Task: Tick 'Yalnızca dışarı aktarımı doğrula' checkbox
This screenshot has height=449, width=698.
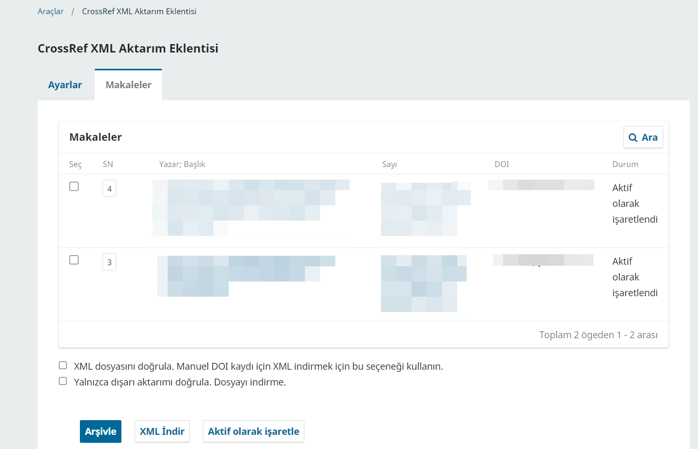Action: point(63,381)
